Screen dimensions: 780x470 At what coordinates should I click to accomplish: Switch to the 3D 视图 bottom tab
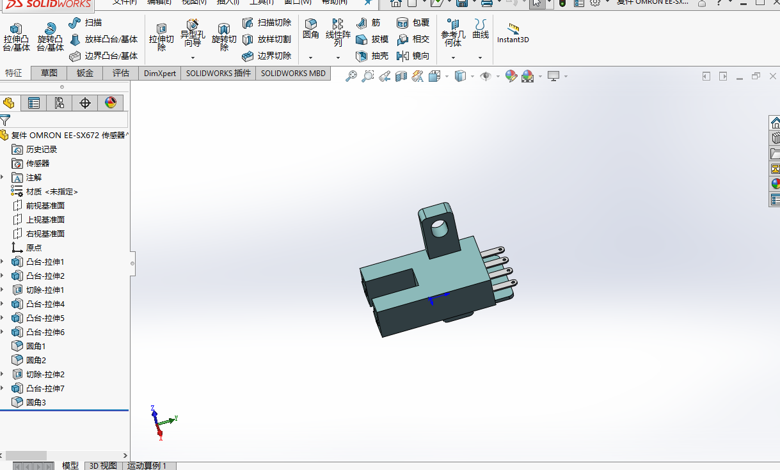[103, 466]
